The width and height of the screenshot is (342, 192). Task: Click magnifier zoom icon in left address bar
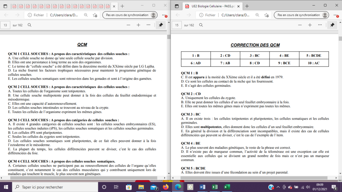tap(86, 15)
